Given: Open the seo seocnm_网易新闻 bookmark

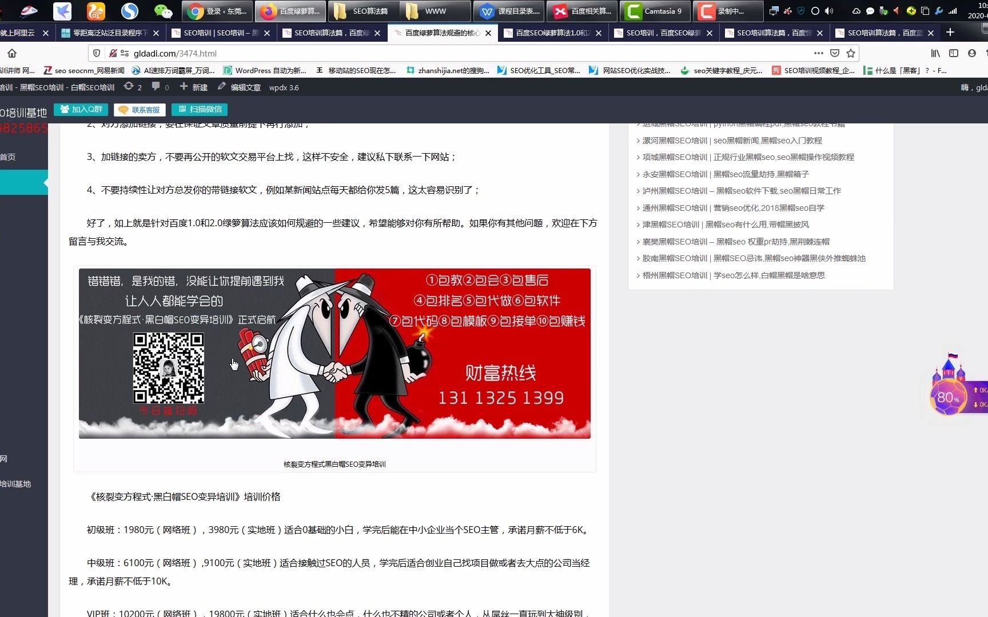Looking at the screenshot, I should pyautogui.click(x=84, y=70).
